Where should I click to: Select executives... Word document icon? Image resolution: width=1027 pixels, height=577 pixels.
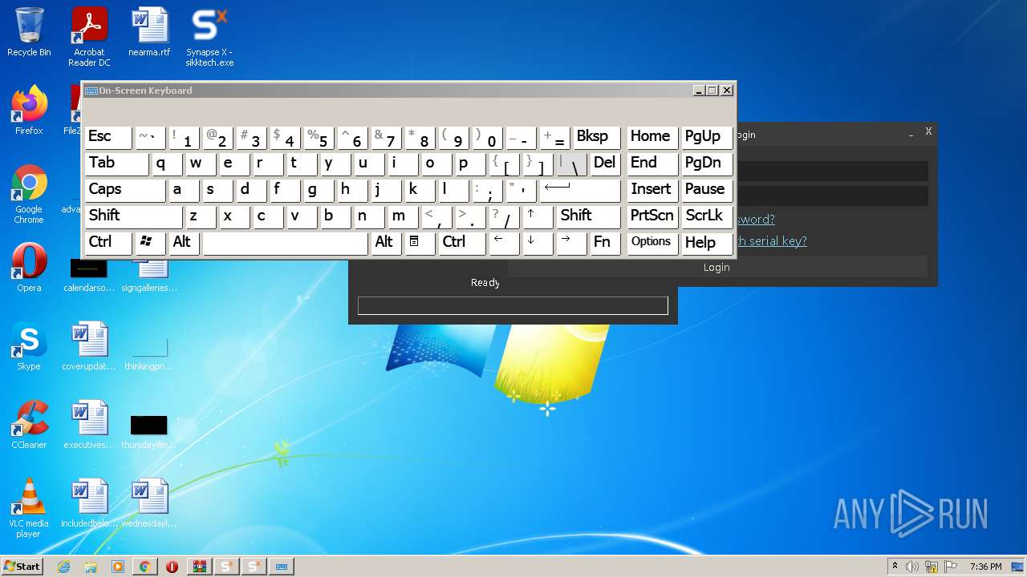tap(89, 425)
